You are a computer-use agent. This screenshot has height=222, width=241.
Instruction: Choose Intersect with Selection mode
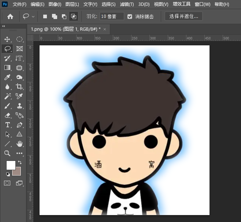74,16
